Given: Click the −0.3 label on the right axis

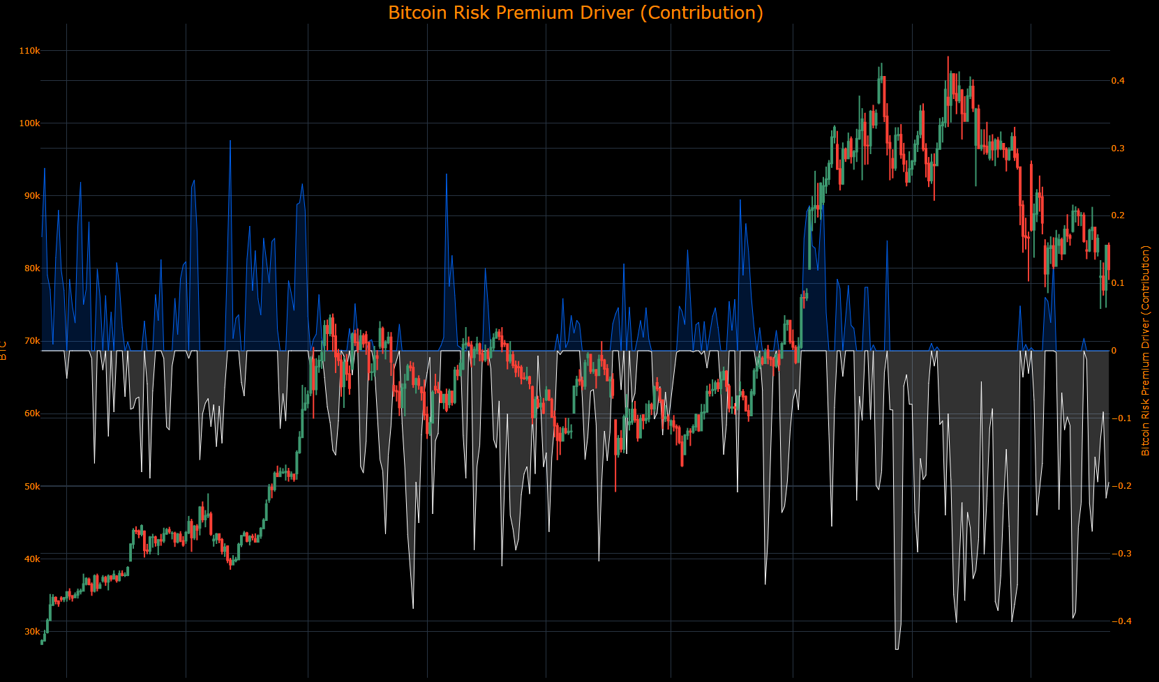Looking at the screenshot, I should [x=1121, y=554].
